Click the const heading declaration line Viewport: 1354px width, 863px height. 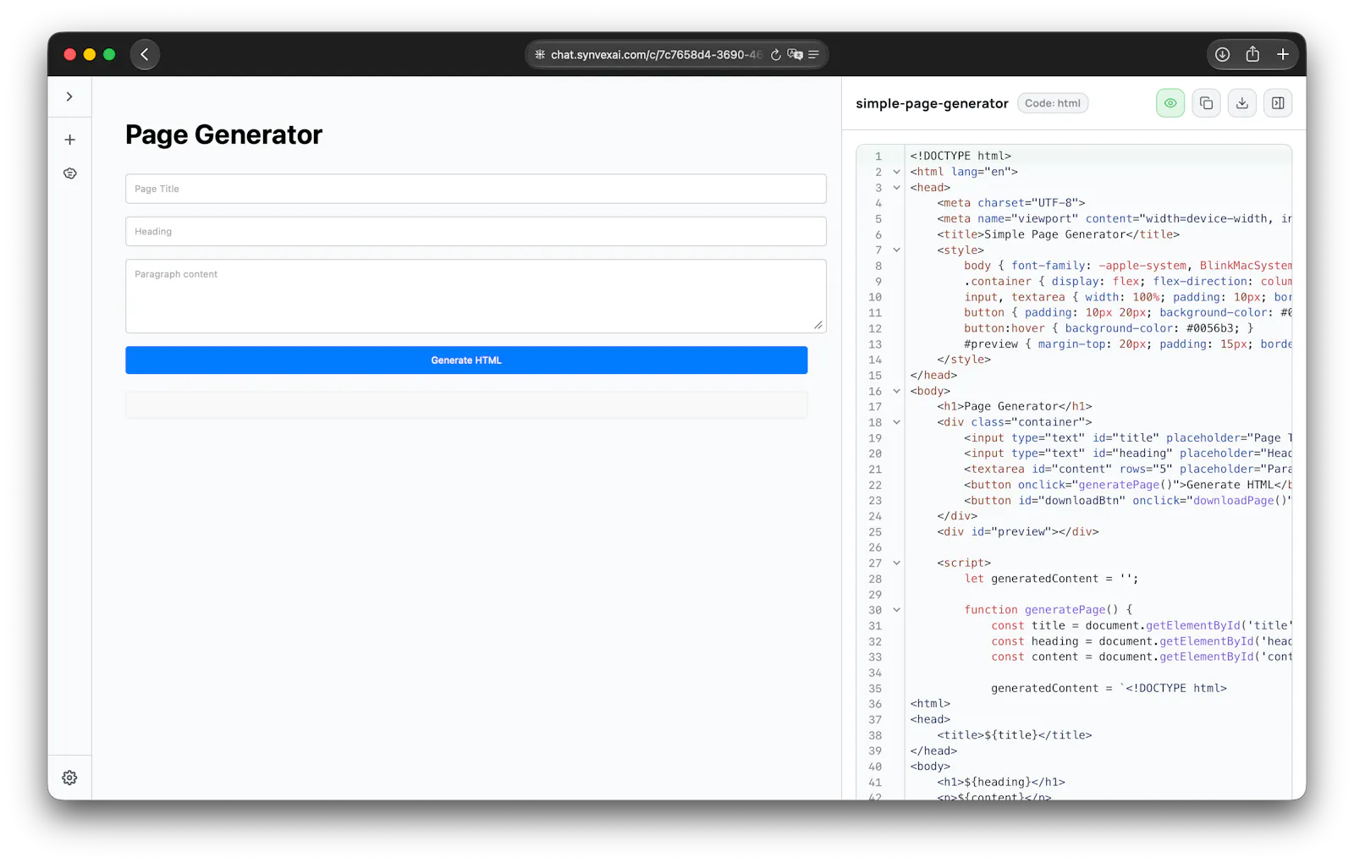pyautogui.click(x=1141, y=641)
